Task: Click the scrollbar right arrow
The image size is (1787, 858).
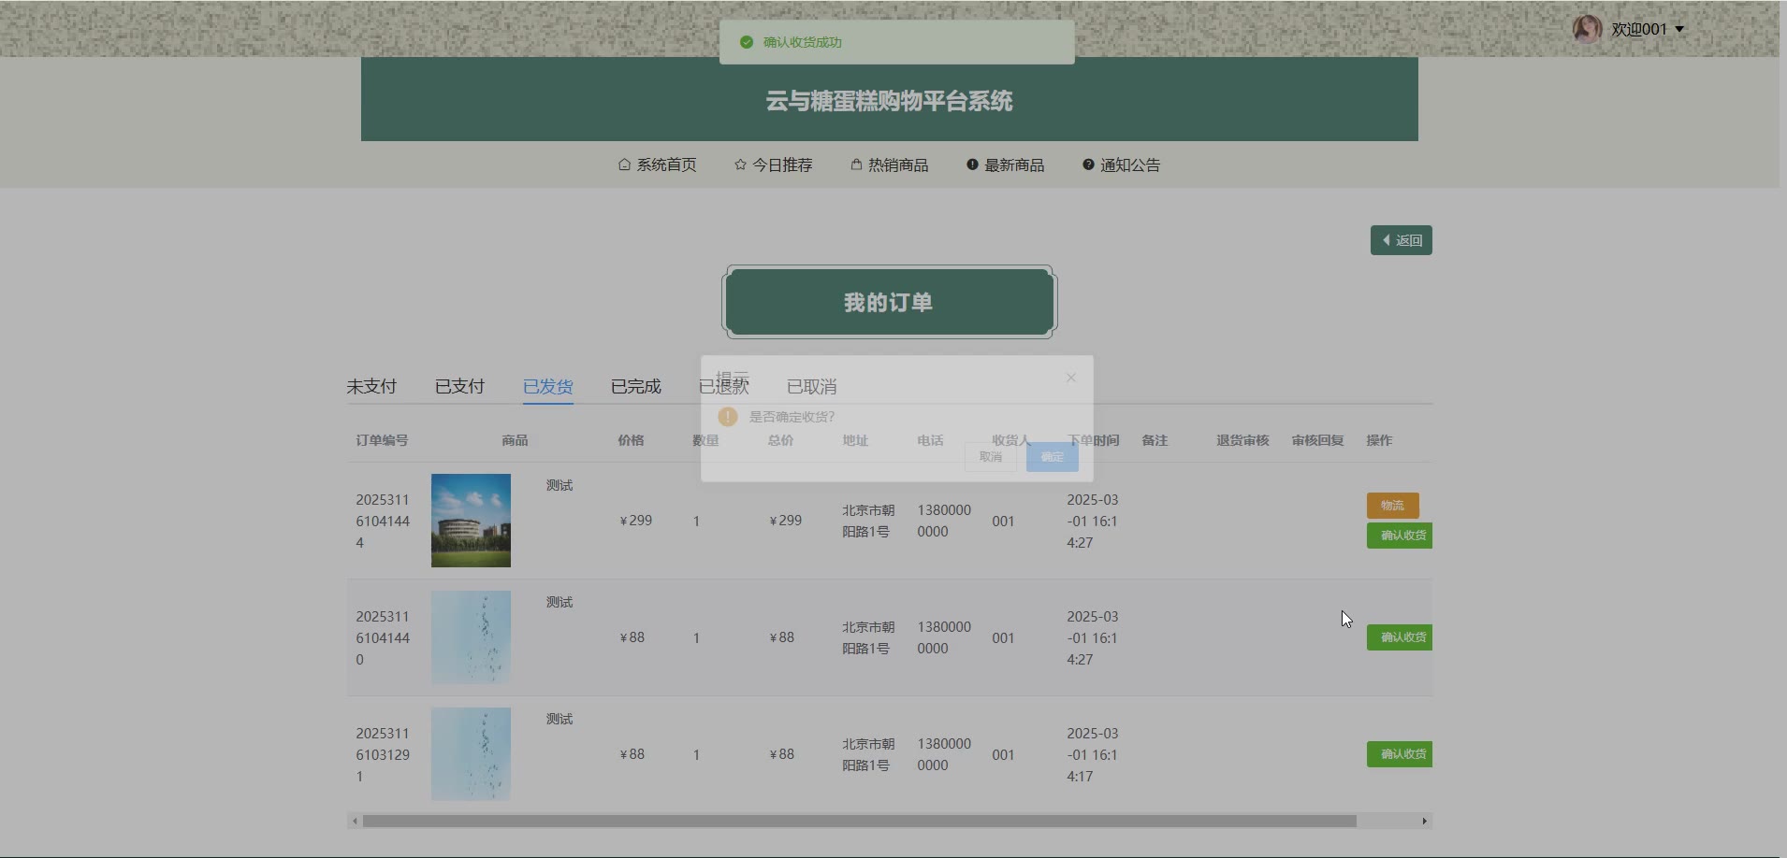Action: pyautogui.click(x=1424, y=821)
